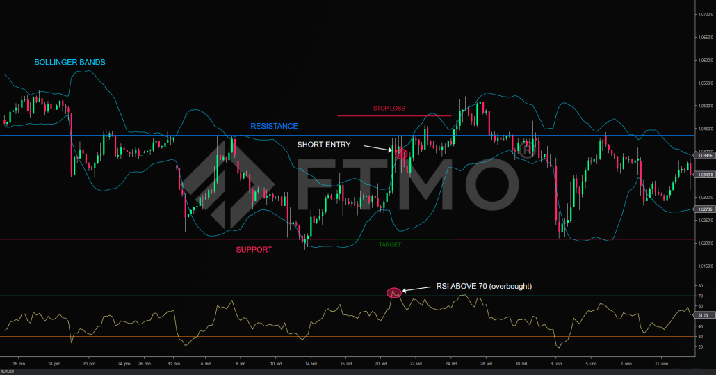716x375 pixels.
Task: Select the RSI ABOVE 70 (overbought) annotation
Action: coord(483,285)
